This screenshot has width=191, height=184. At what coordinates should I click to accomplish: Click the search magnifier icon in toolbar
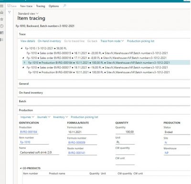point(64,6)
